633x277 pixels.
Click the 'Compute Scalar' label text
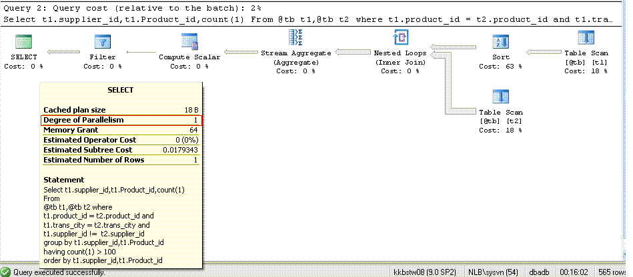[x=189, y=57]
